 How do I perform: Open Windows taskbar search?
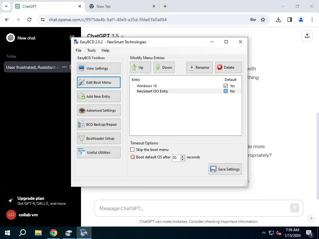point(22,233)
